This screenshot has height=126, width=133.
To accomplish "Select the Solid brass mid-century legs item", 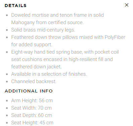I will pyautogui.click(x=43, y=30).
